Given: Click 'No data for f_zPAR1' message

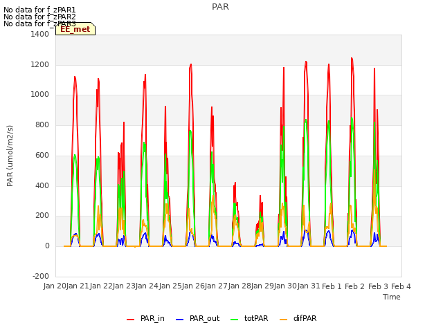Looking at the screenshot, I should 39,10.
